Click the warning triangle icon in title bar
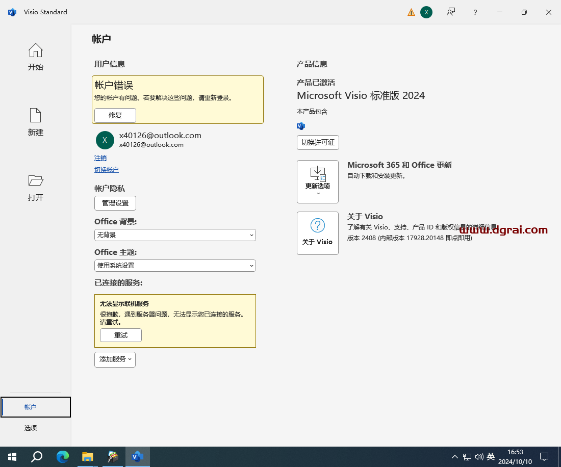The width and height of the screenshot is (561, 467). click(x=411, y=12)
